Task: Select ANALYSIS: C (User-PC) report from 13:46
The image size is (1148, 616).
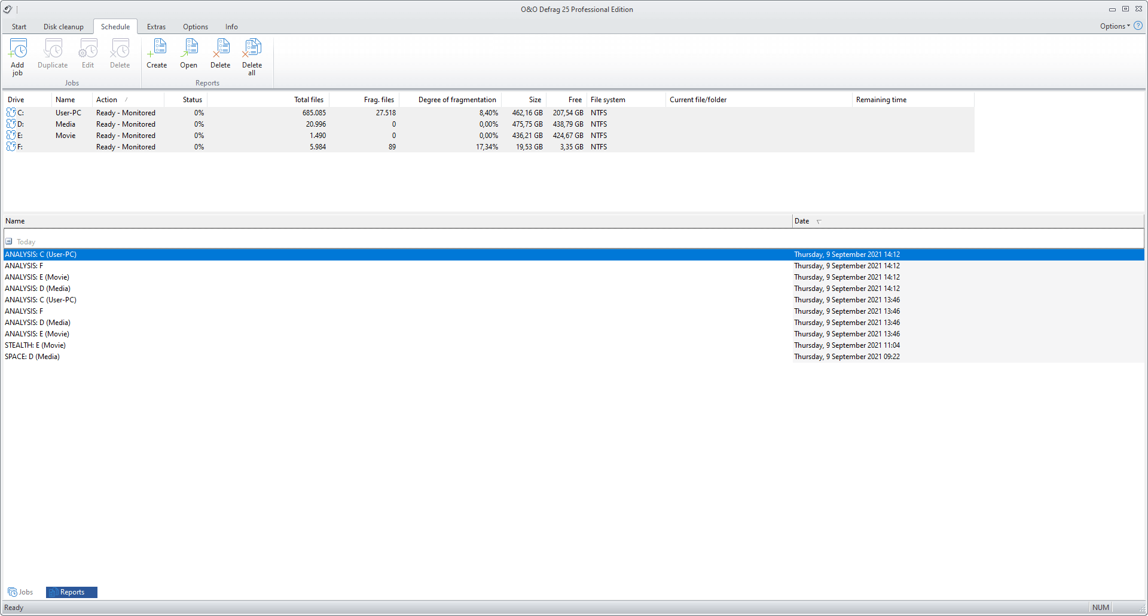Action: pos(574,300)
